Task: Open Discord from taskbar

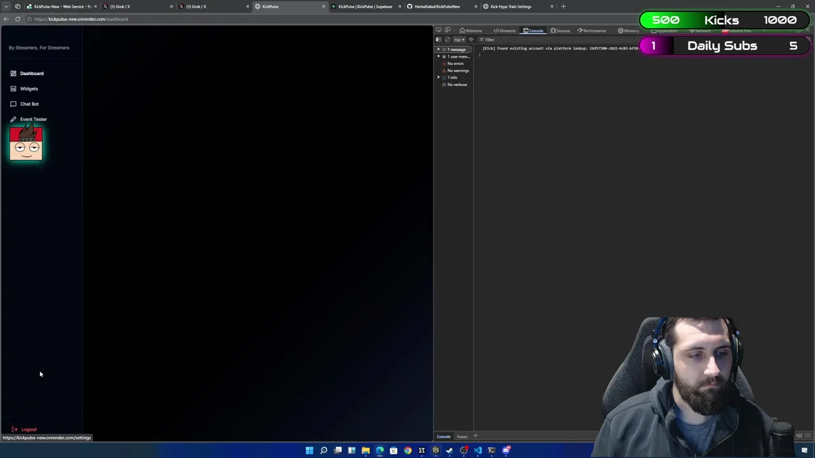Action: pos(506,450)
